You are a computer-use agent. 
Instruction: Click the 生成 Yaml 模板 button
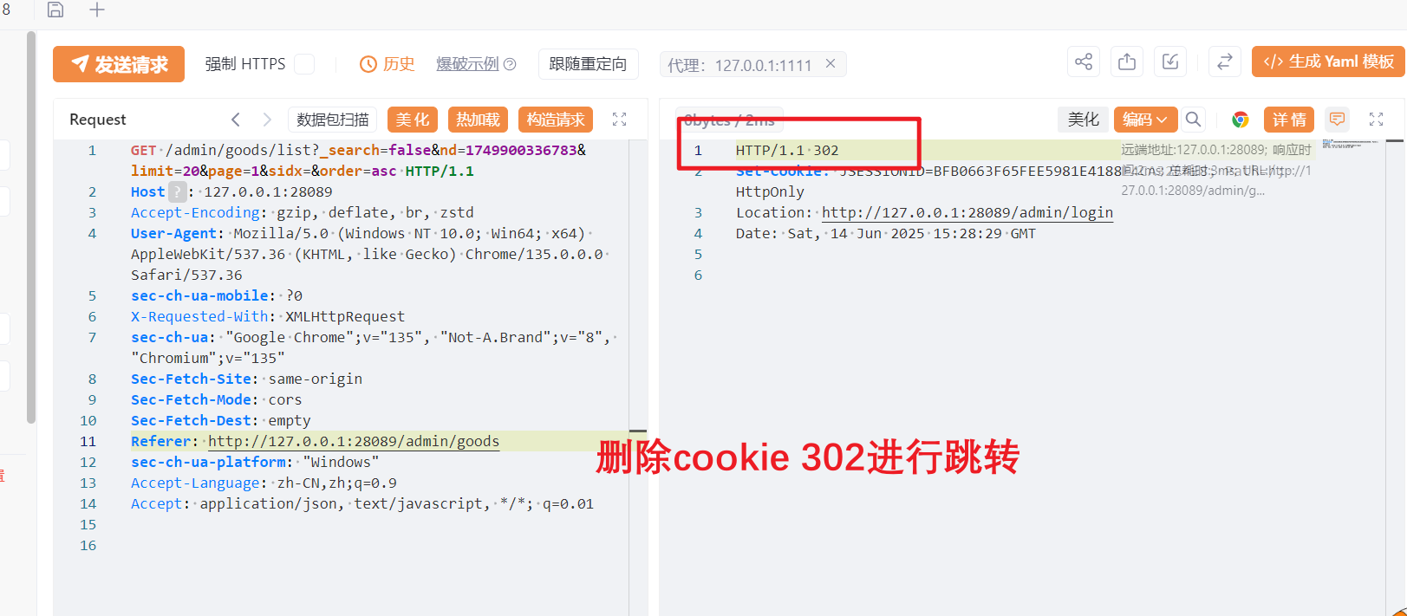coord(1328,62)
